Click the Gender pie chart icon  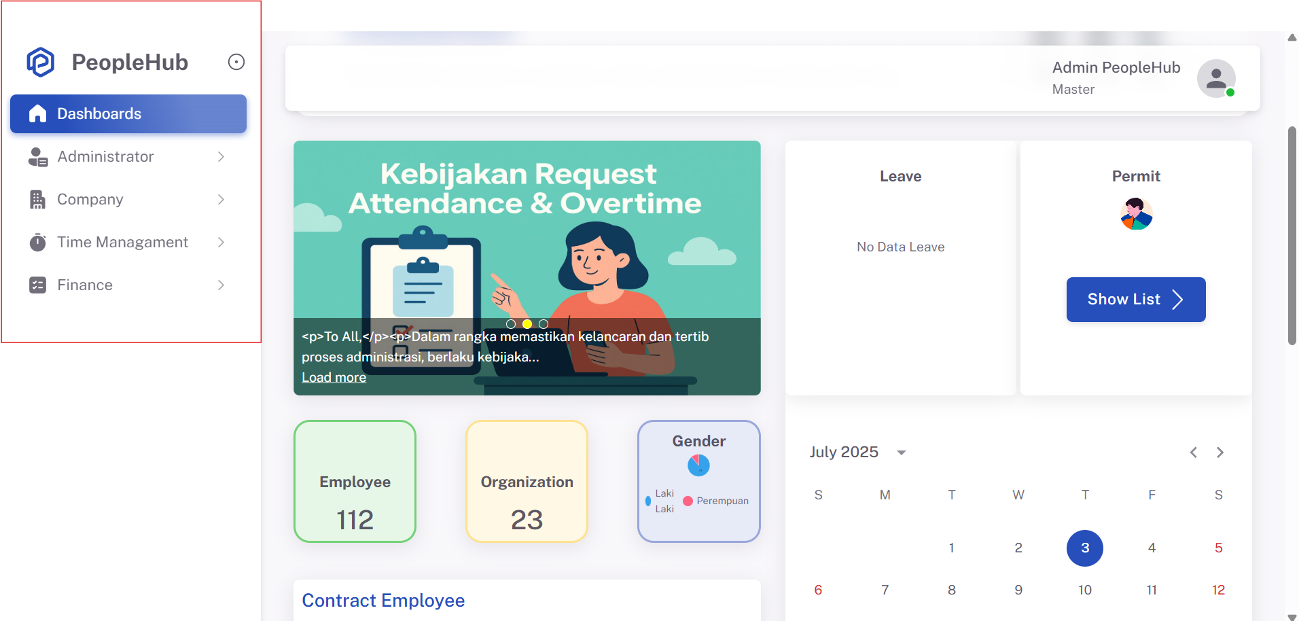[698, 465]
